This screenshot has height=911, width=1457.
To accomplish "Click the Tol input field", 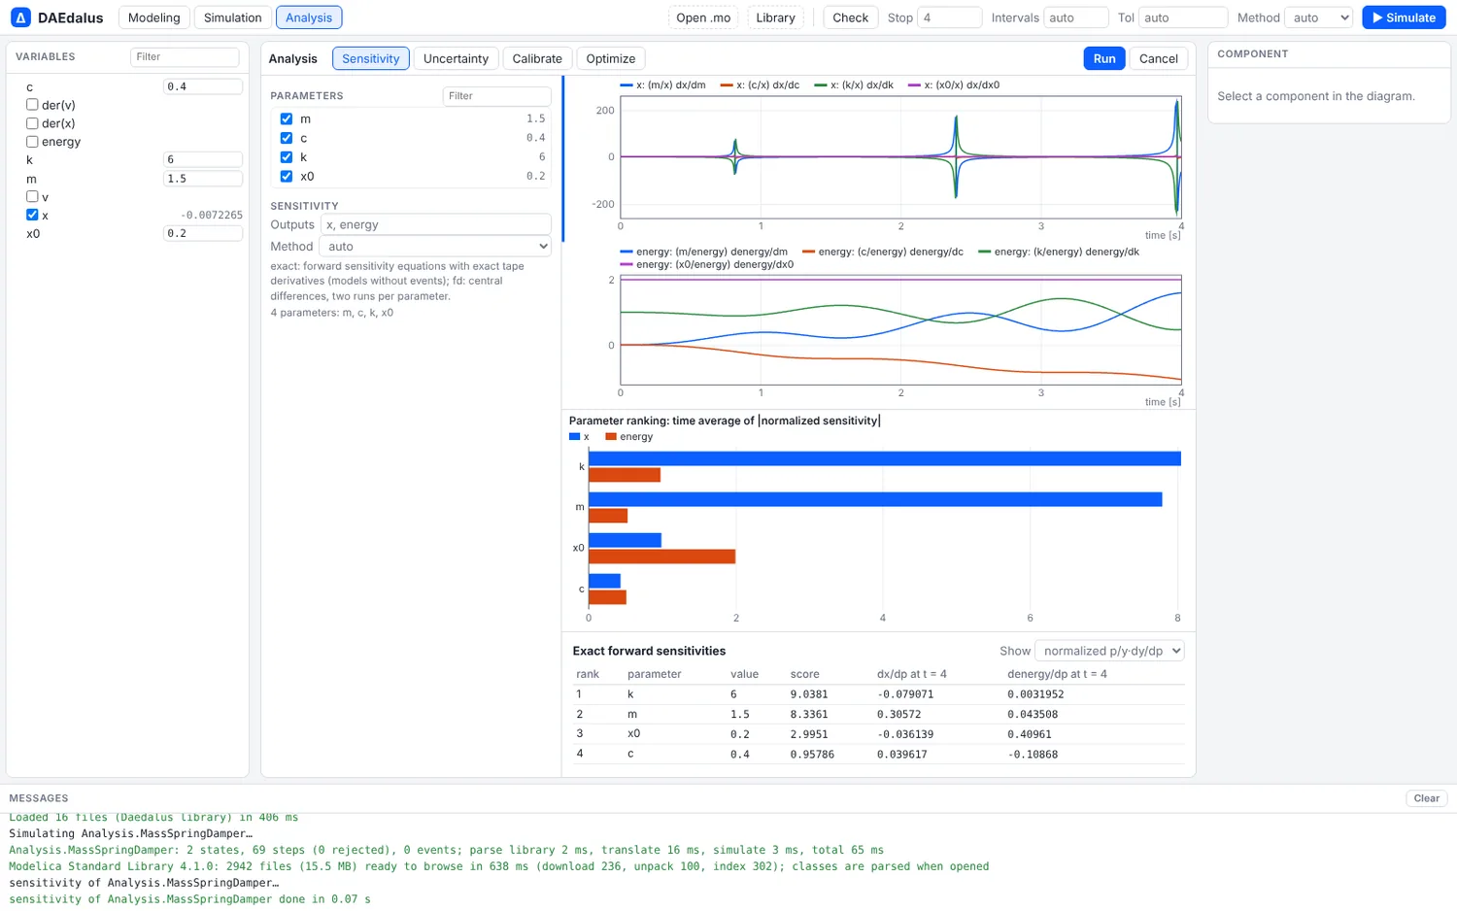I will pos(1183,17).
